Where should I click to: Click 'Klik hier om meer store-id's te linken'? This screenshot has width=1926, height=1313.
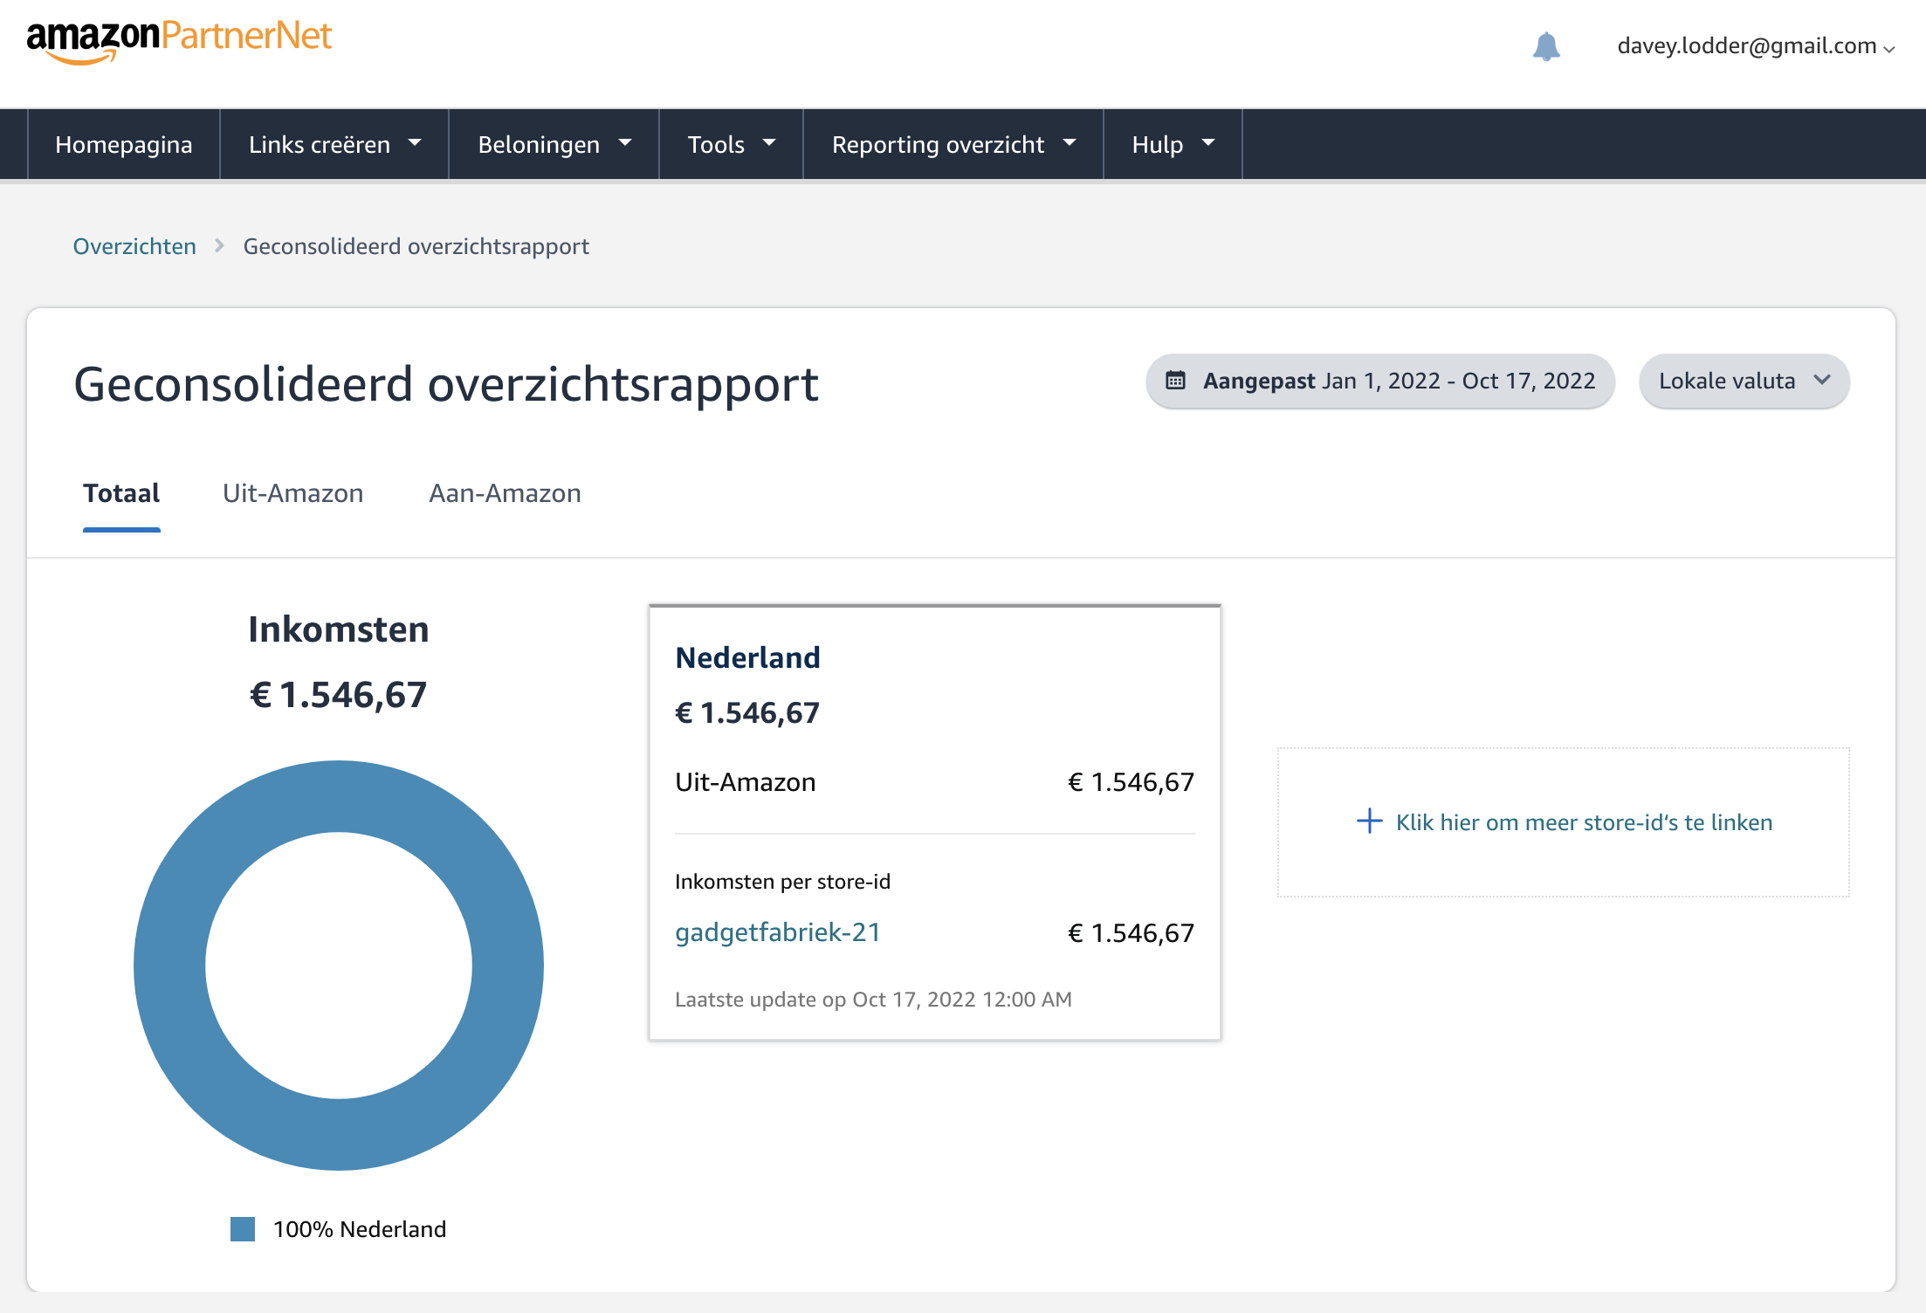(1584, 822)
